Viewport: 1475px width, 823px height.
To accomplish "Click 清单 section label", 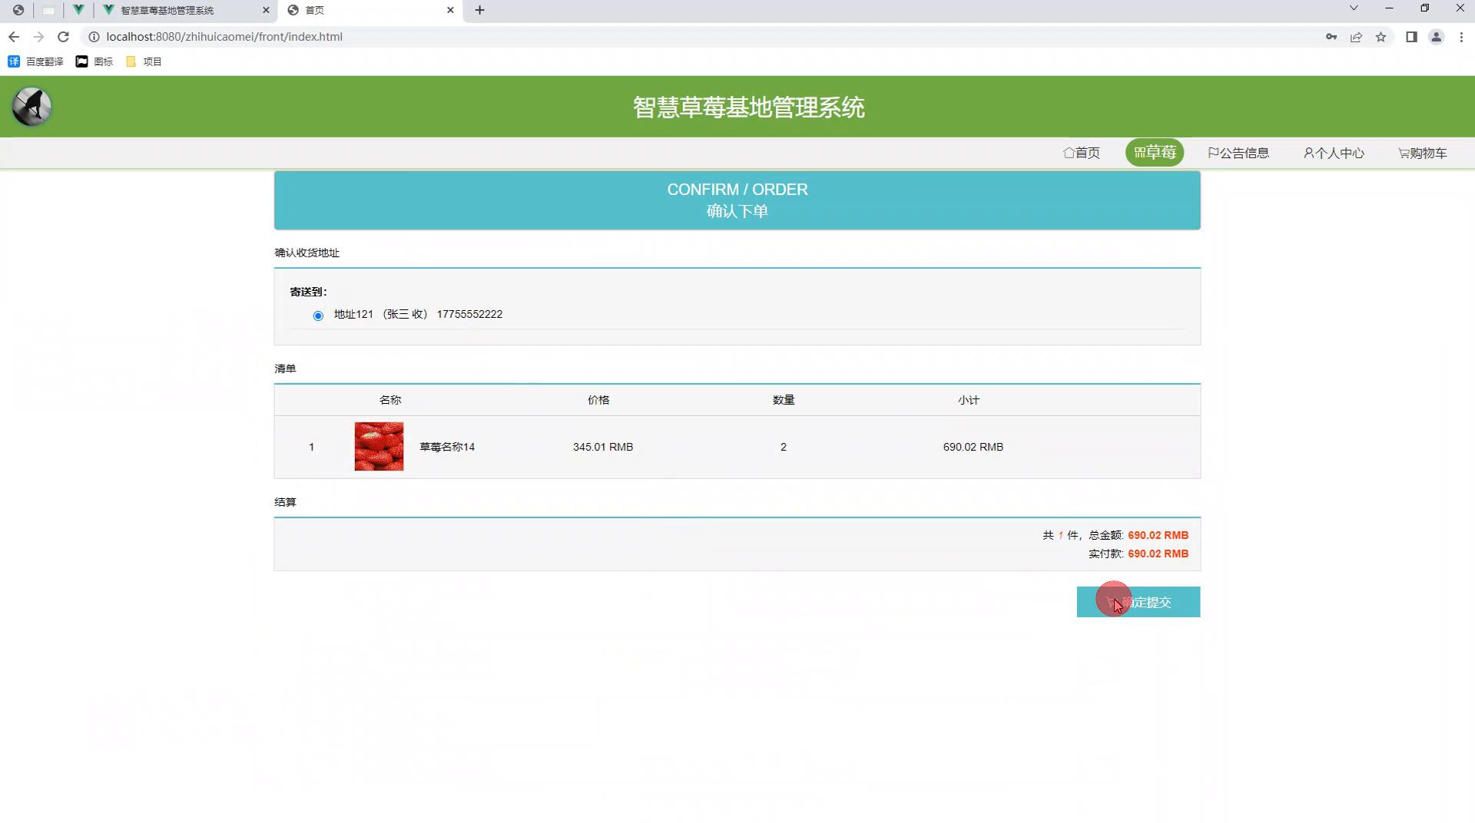I will coord(285,369).
